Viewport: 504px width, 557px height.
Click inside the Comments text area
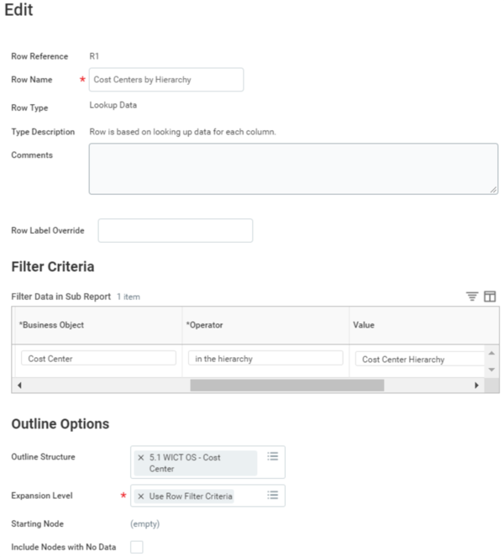[x=293, y=169]
